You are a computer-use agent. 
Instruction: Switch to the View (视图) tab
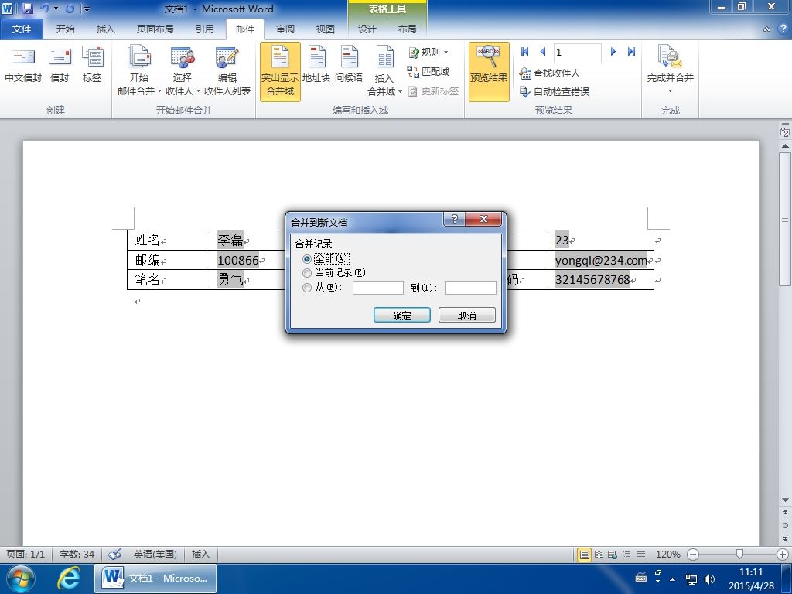coord(326,29)
